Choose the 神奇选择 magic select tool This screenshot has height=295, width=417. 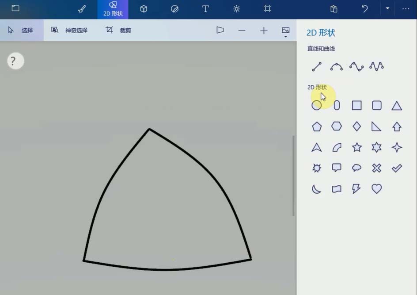tap(69, 30)
